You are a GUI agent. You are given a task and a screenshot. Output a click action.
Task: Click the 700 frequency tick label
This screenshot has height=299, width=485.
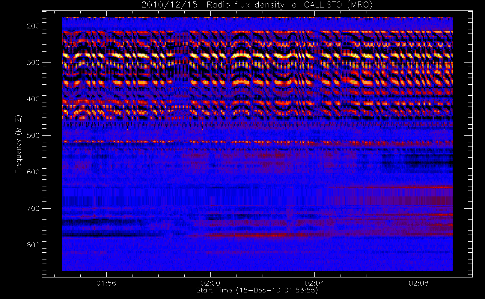coord(33,208)
